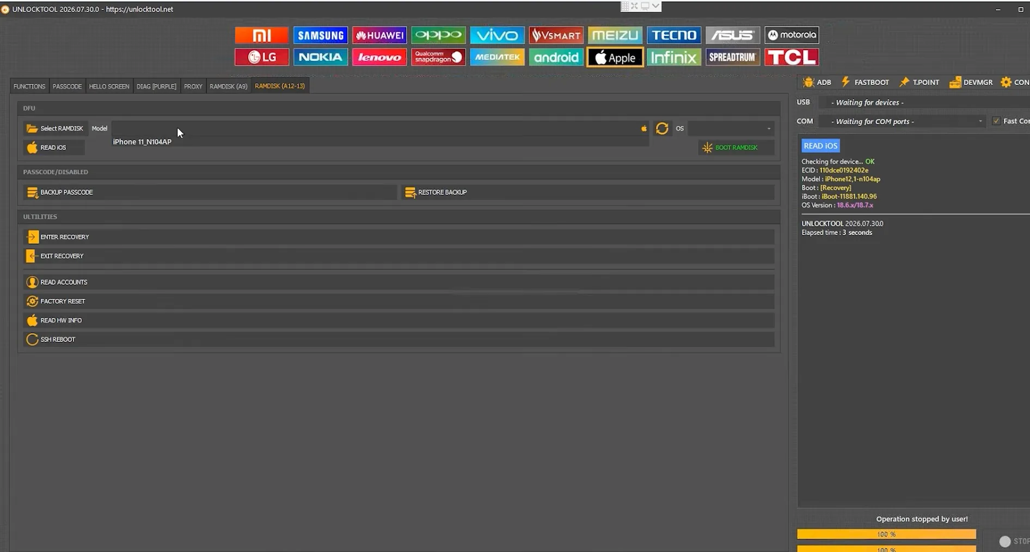Choose the Nokia brand logo
This screenshot has height=552, width=1030.
(x=320, y=57)
